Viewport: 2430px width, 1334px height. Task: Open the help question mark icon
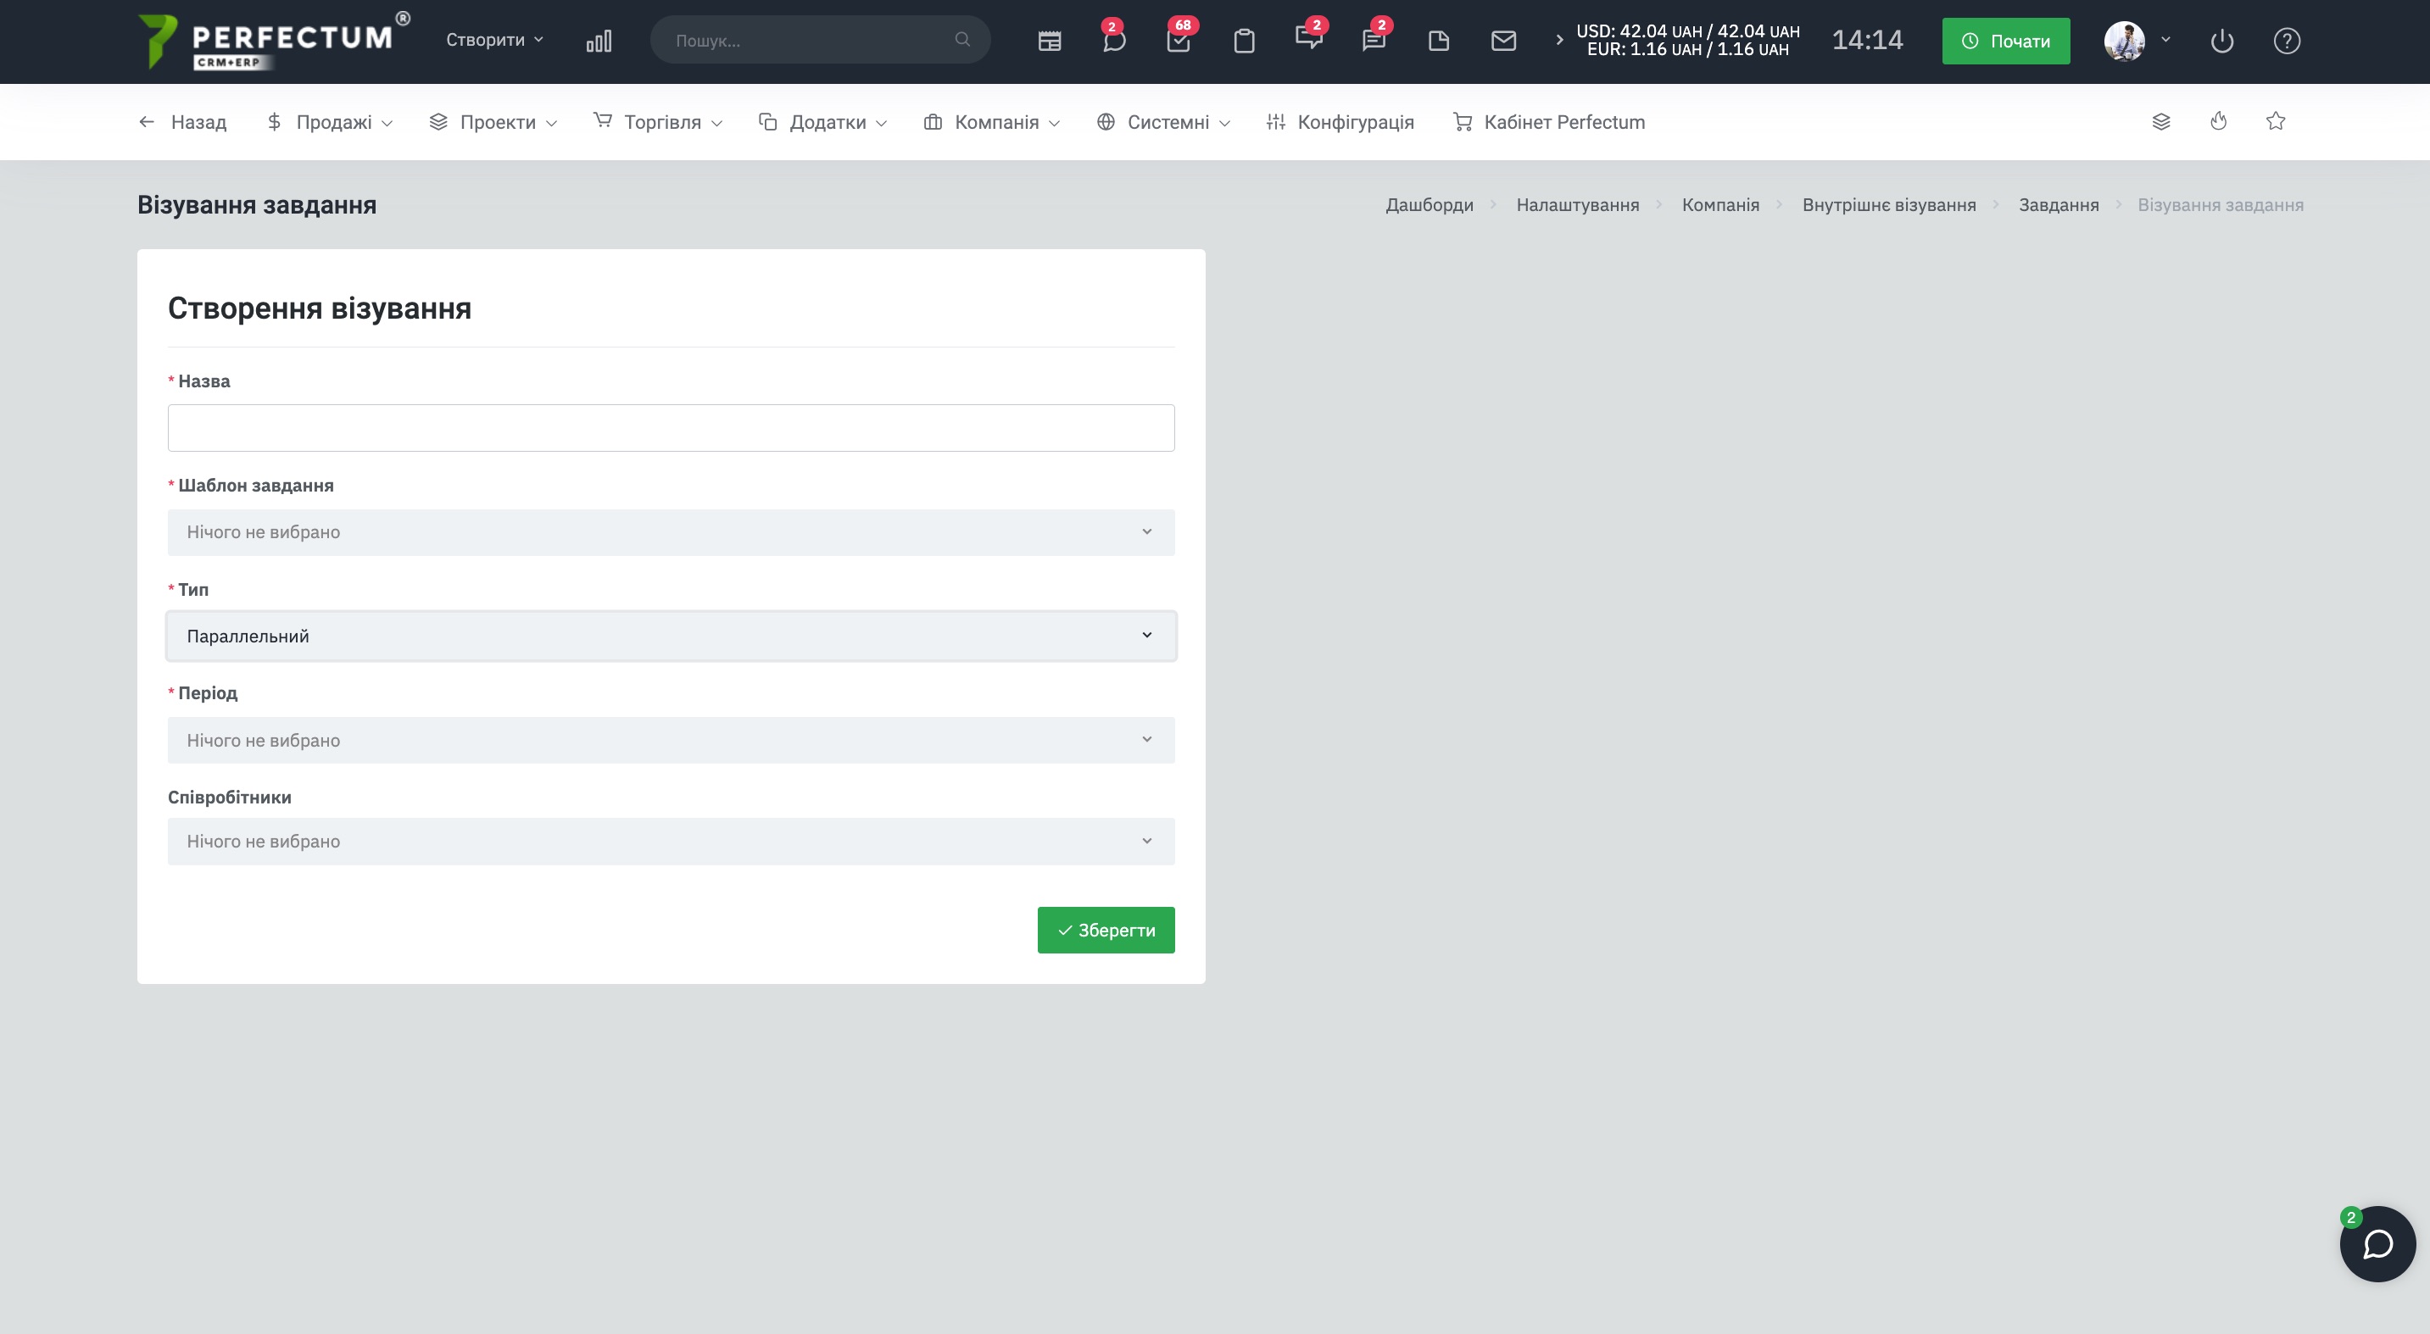(2286, 41)
